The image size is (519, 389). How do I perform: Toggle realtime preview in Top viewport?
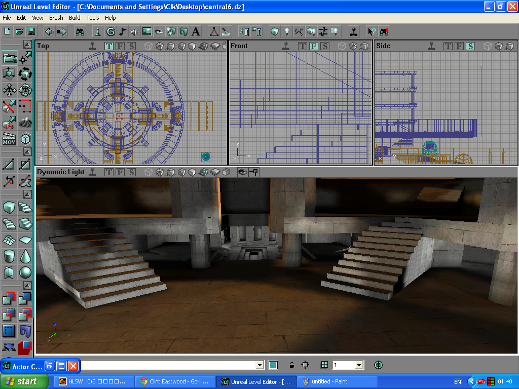pyautogui.click(x=92, y=46)
